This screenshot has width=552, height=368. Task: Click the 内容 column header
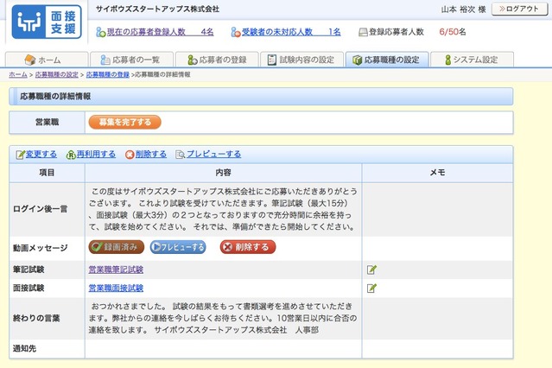pos(223,173)
